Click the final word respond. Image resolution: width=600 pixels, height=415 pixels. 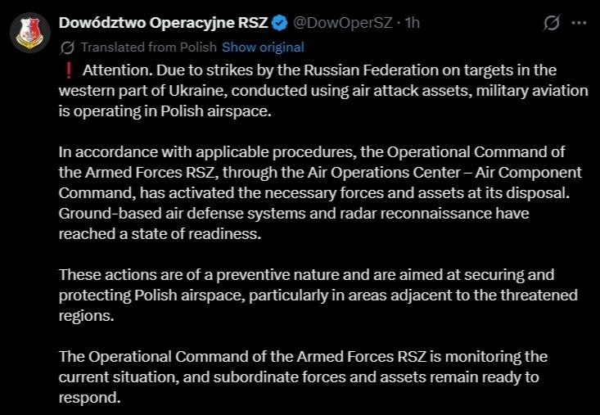coord(89,398)
